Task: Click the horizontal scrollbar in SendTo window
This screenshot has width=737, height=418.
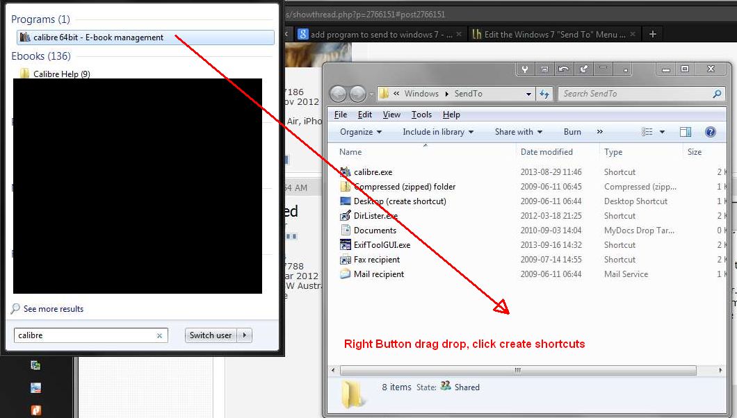Action: click(x=518, y=370)
